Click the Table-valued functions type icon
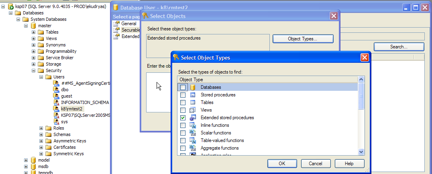This screenshot has height=174, width=432. [193, 140]
